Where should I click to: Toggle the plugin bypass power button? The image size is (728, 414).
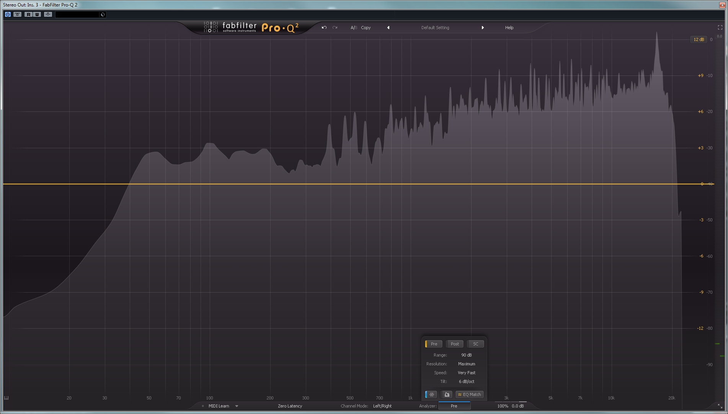click(x=8, y=15)
